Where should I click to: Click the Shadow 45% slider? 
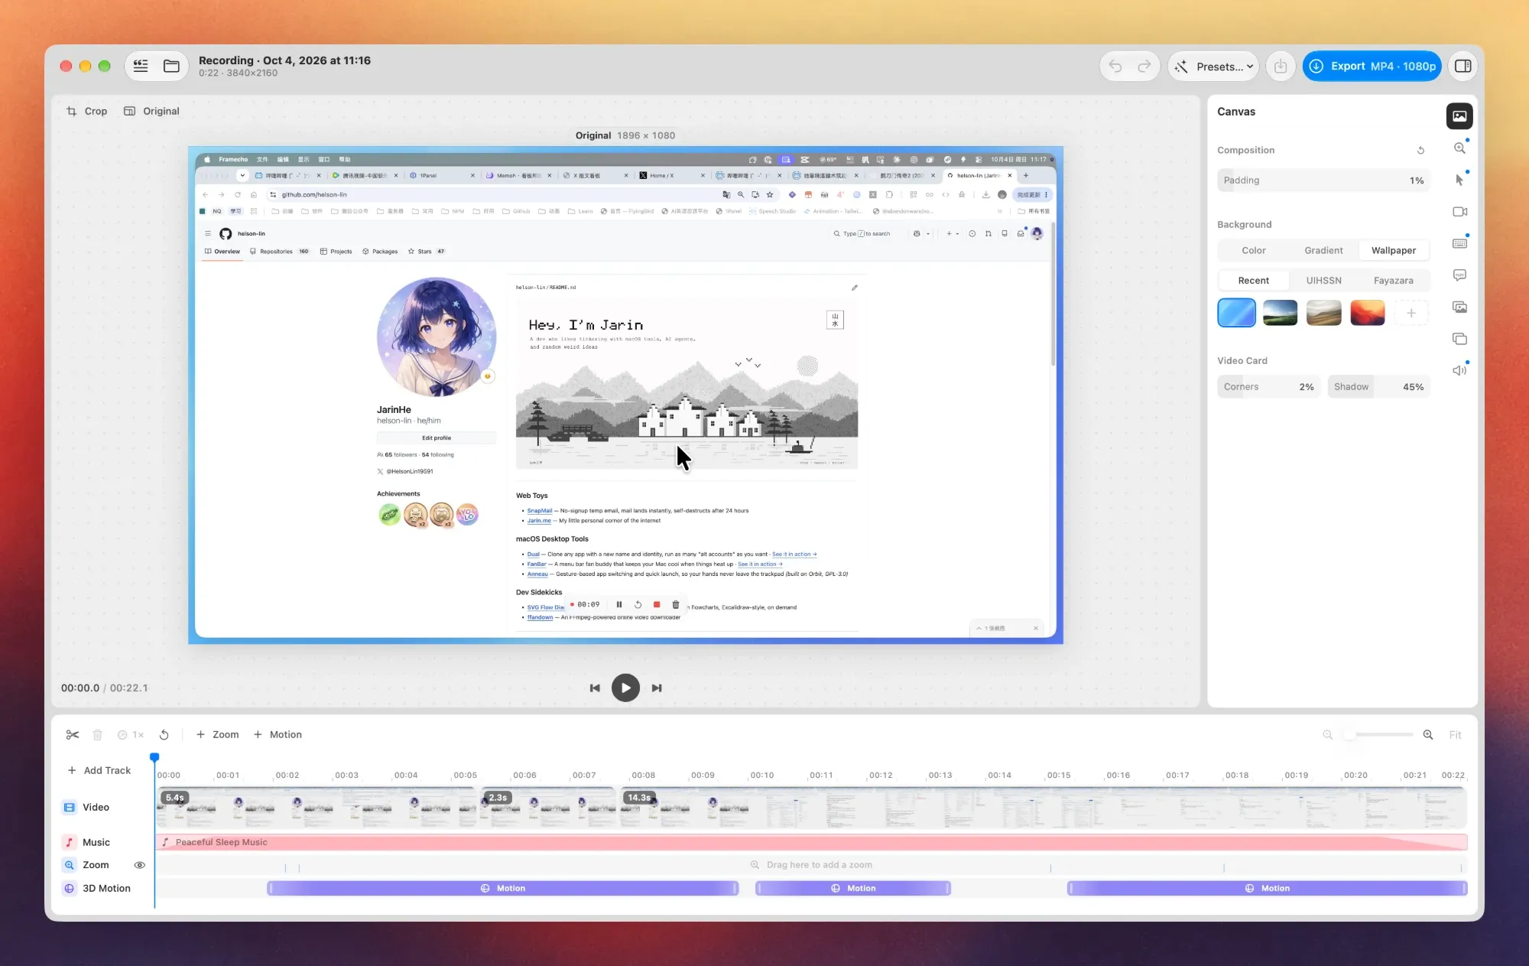[x=1378, y=386]
